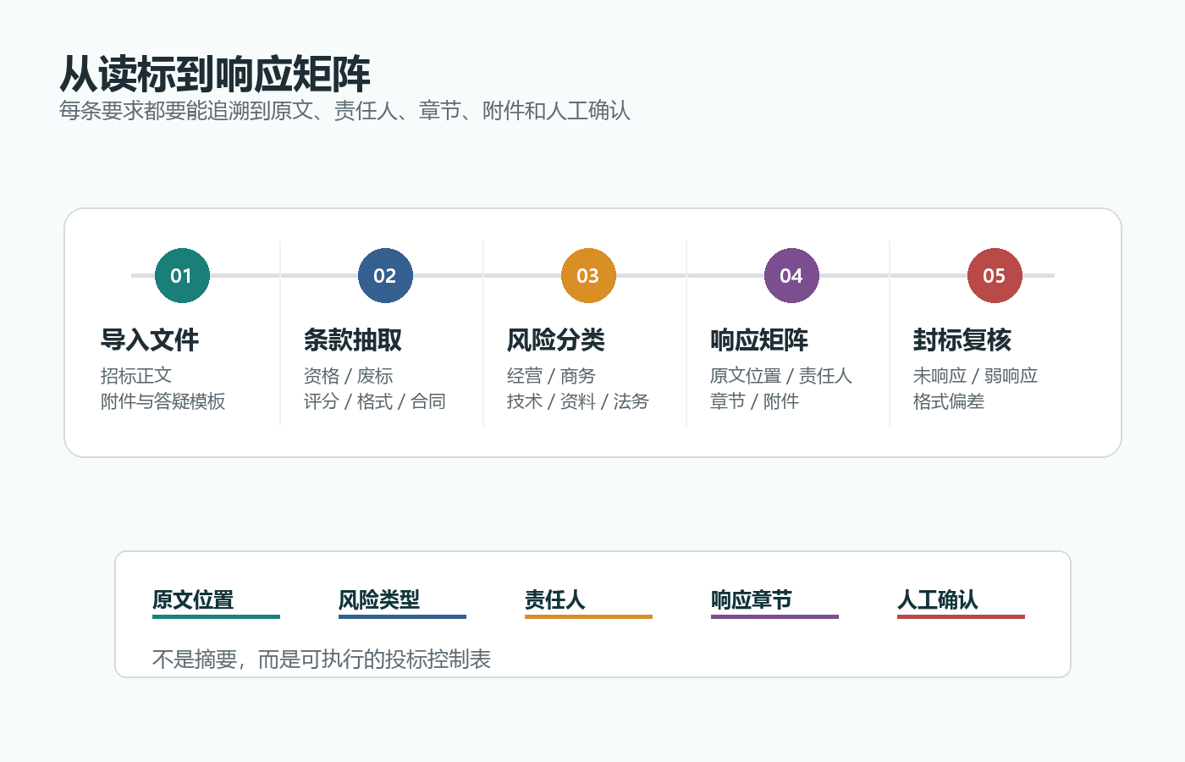Select the 原文位置 column label
1185x762 pixels.
[x=193, y=600]
